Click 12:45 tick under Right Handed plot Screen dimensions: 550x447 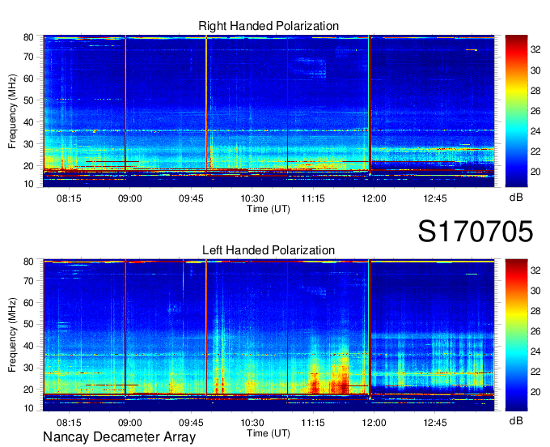tap(435, 198)
